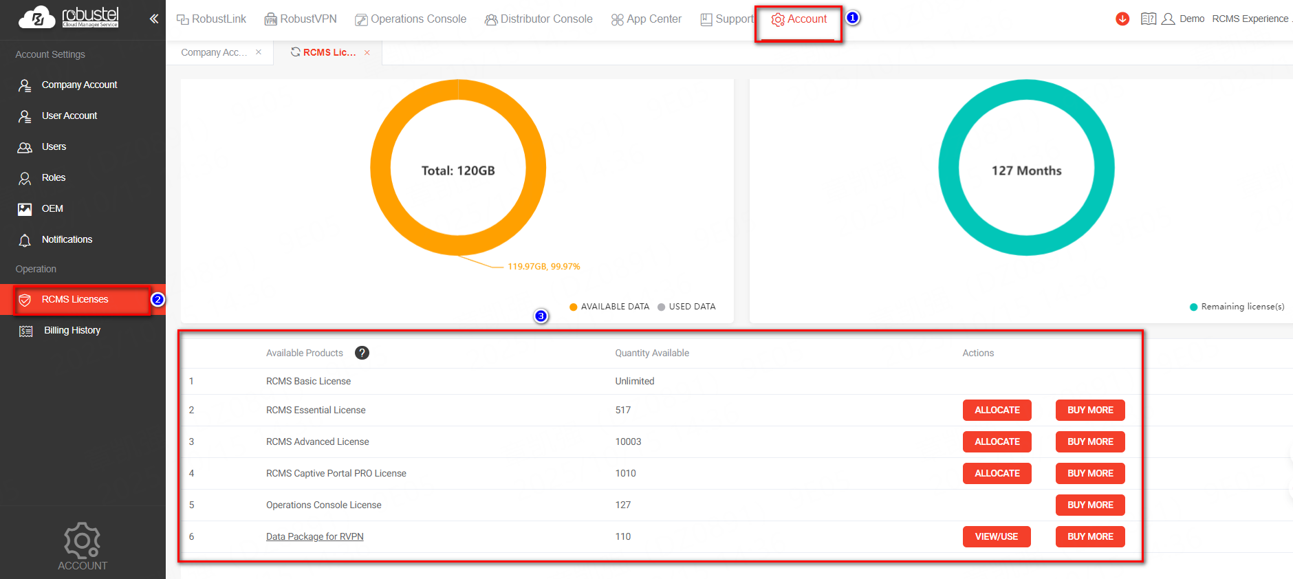Click the RCMS Essential License product name
1293x579 pixels.
coord(316,411)
